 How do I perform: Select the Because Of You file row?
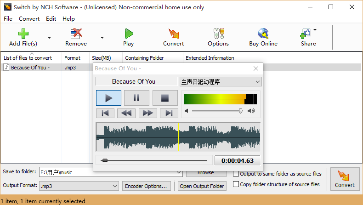(182, 68)
